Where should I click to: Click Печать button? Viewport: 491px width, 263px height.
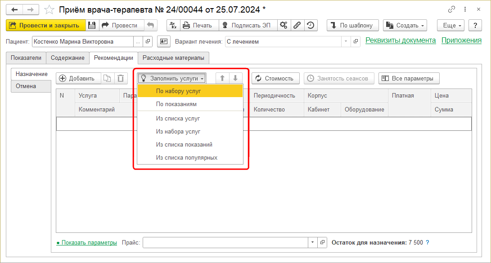(199, 25)
